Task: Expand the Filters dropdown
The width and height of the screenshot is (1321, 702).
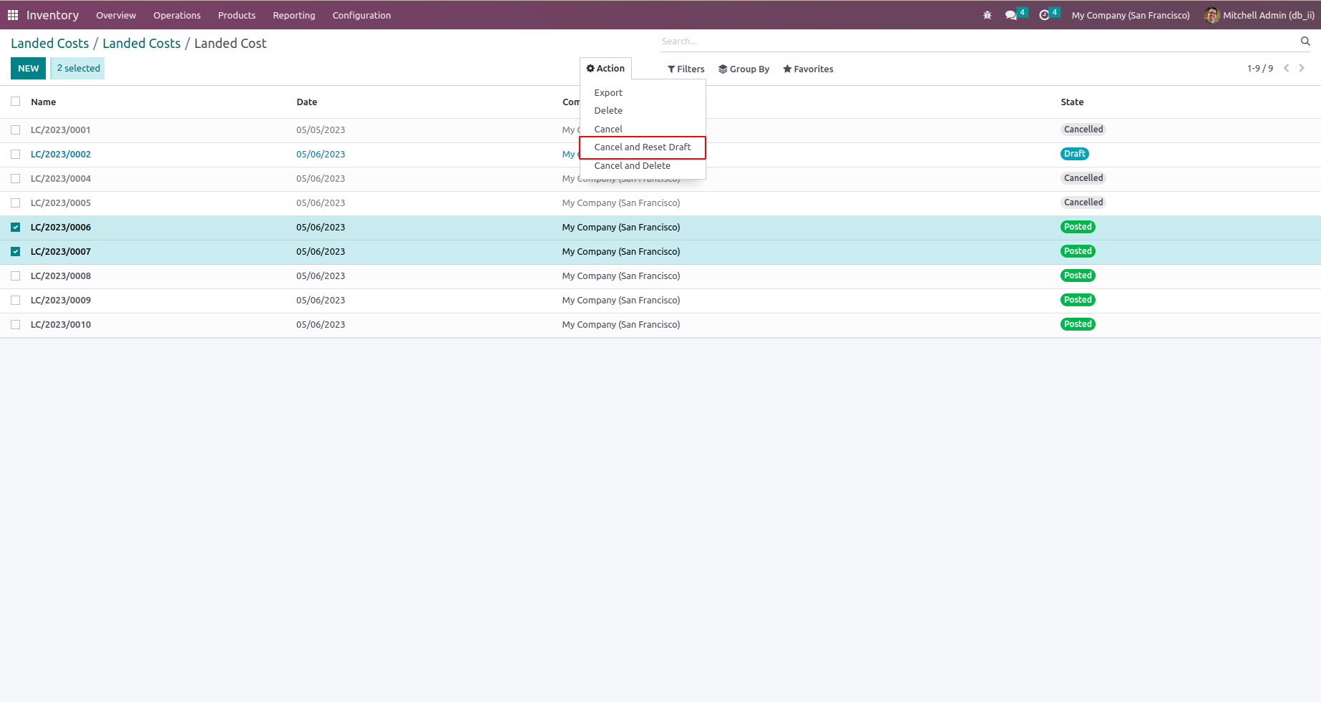Action: click(x=686, y=69)
